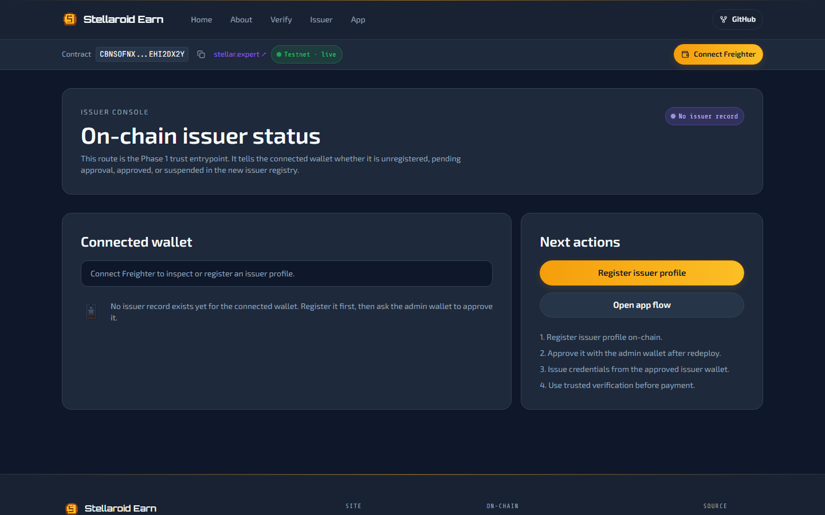Click the document icon next to the issuer record note
Image resolution: width=825 pixels, height=515 pixels.
(x=91, y=311)
